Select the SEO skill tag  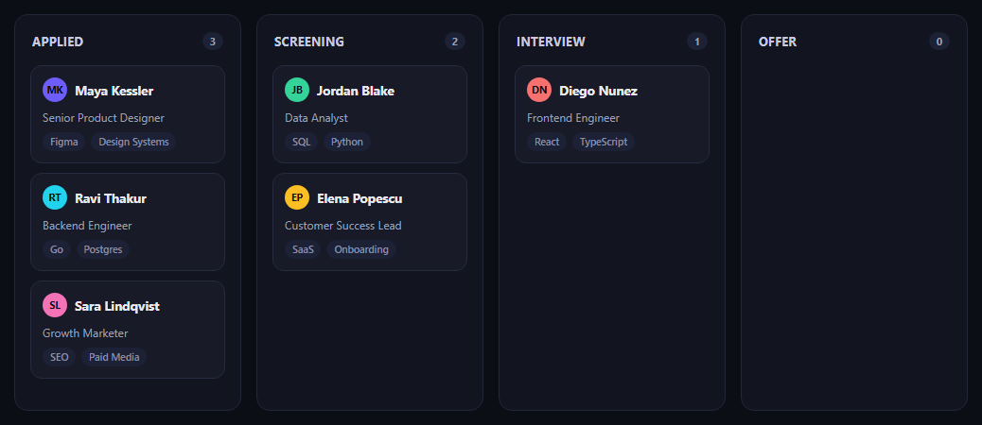pos(60,357)
